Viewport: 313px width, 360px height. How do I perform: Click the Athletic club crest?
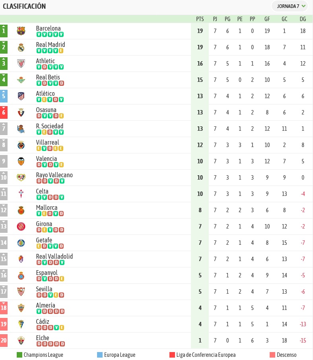click(21, 63)
